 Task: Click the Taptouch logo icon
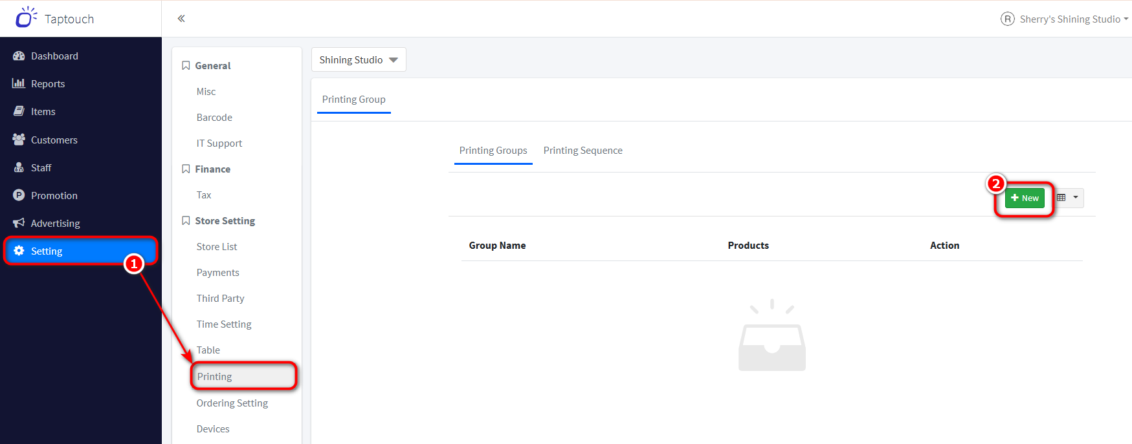(x=26, y=18)
